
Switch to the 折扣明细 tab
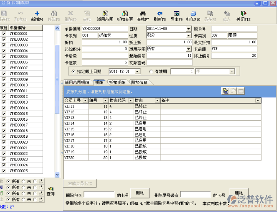click(117, 82)
